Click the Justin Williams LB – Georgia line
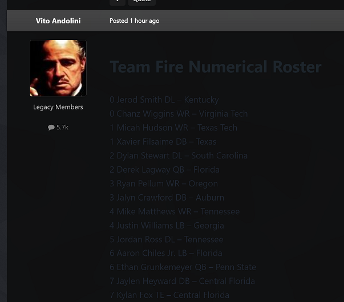The height and width of the screenshot is (302, 344). point(167,225)
